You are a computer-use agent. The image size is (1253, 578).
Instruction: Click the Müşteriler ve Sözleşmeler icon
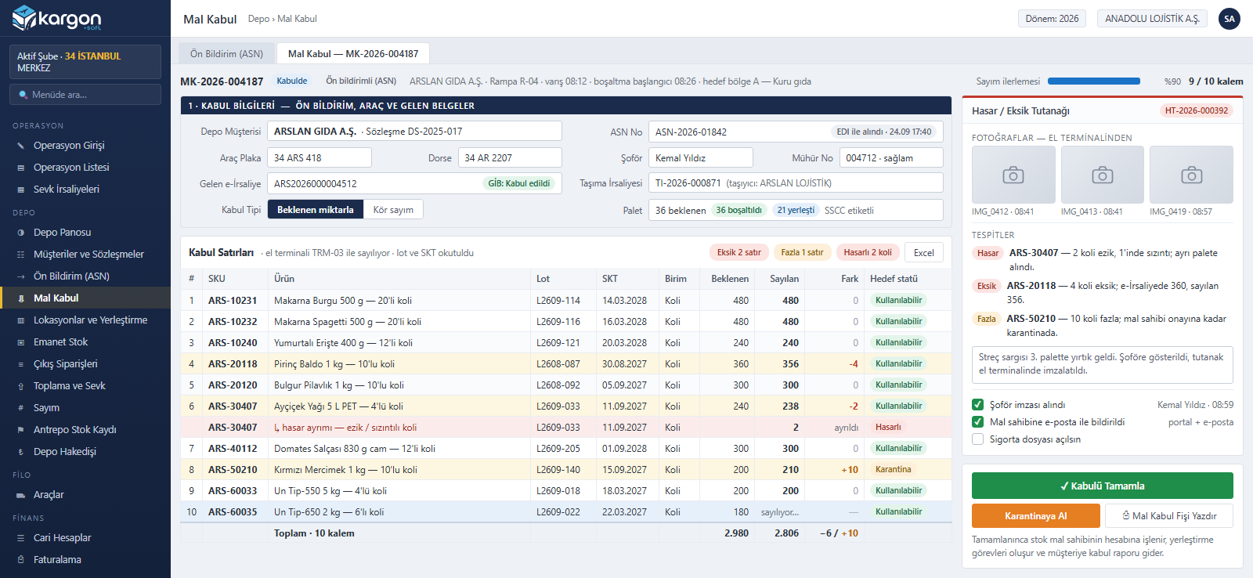pyautogui.click(x=21, y=255)
